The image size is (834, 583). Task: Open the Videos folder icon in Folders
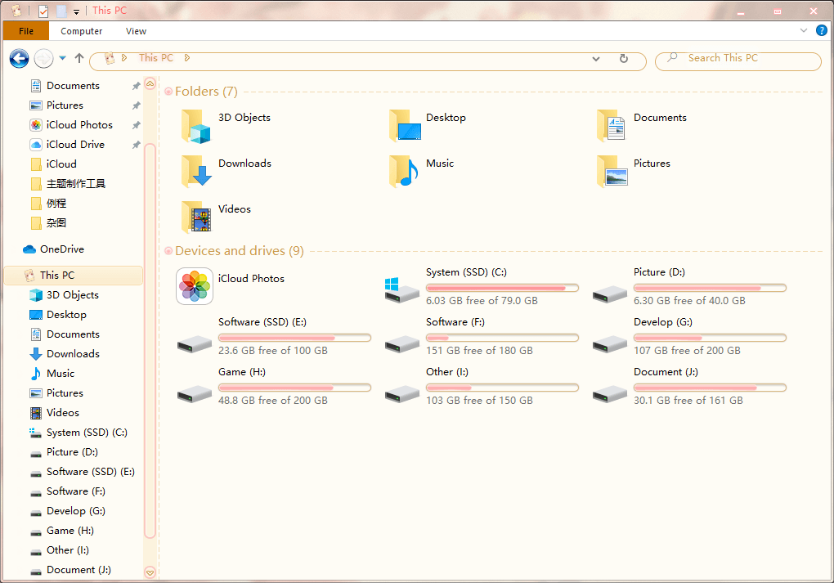point(195,217)
